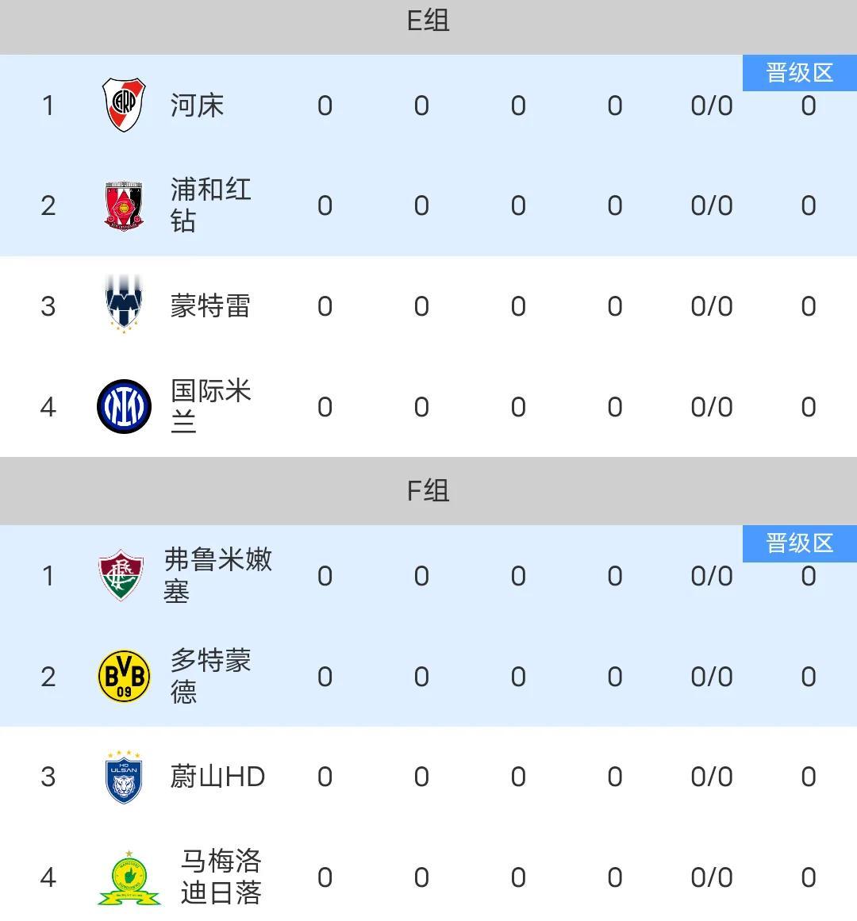This screenshot has height=921, width=857.
Task: Select the F组 group header
Action: click(x=428, y=491)
